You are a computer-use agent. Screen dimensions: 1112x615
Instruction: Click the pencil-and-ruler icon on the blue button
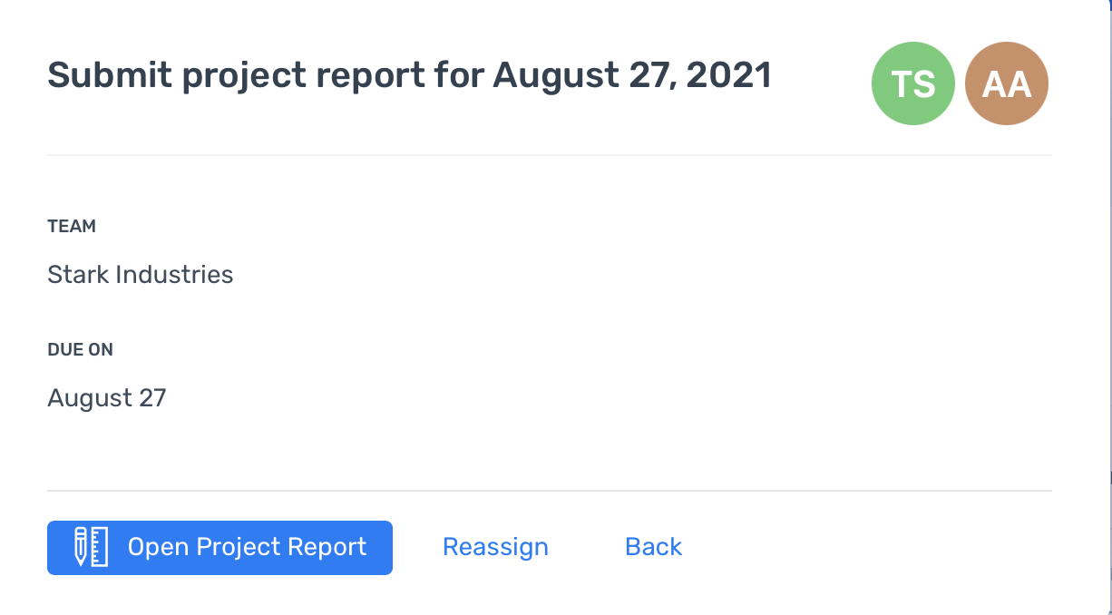pyautogui.click(x=91, y=547)
